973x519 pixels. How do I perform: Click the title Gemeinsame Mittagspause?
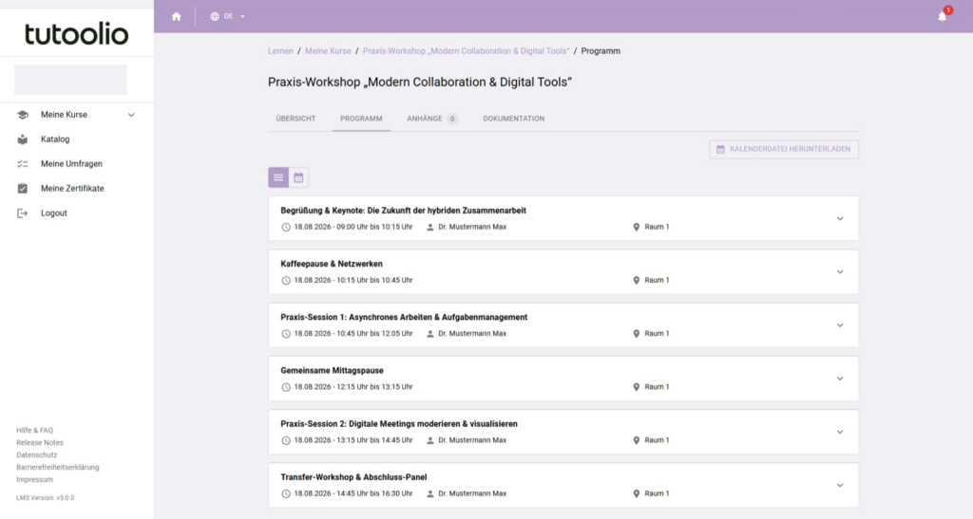point(332,370)
